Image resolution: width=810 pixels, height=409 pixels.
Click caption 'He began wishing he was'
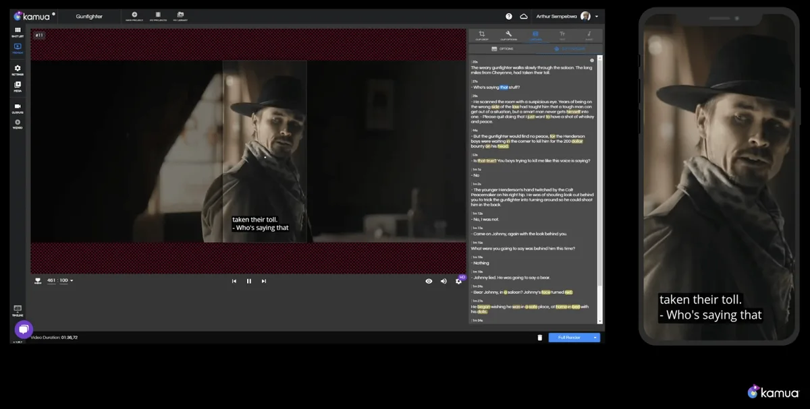(530, 309)
